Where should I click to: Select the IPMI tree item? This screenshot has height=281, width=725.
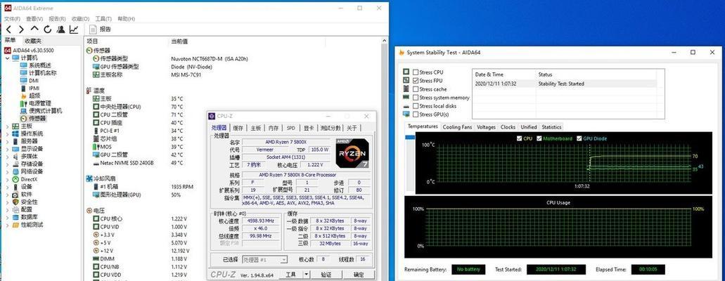coord(34,88)
